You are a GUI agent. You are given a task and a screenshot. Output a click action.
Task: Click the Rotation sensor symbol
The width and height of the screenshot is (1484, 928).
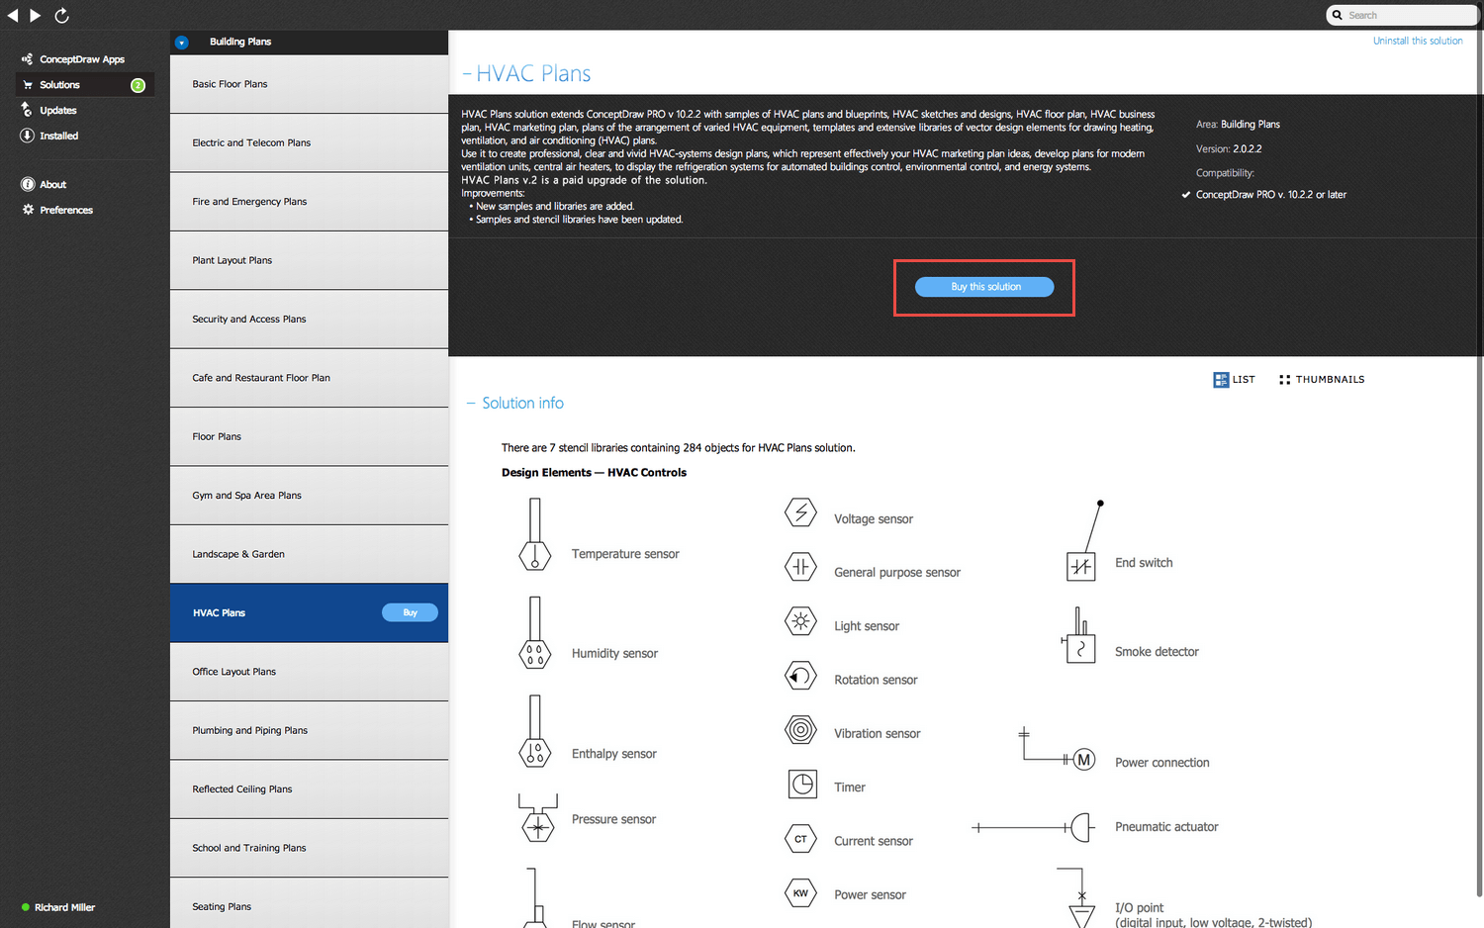(800, 676)
